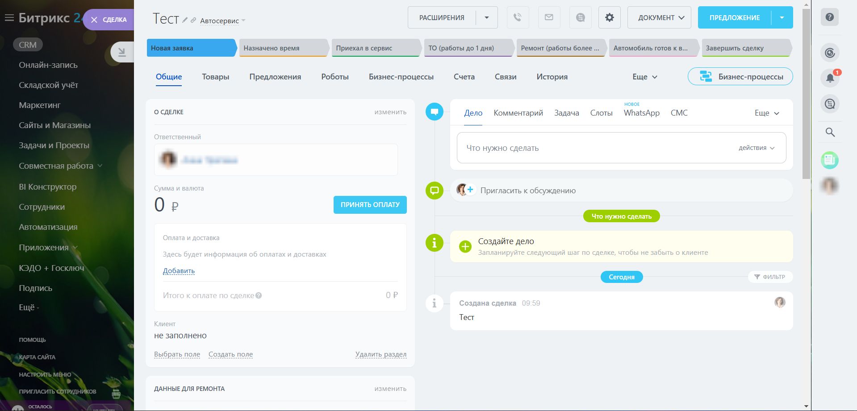This screenshot has width=857, height=411.
Task: Click the magnifier search icon in right sidebar
Action: coord(830,132)
